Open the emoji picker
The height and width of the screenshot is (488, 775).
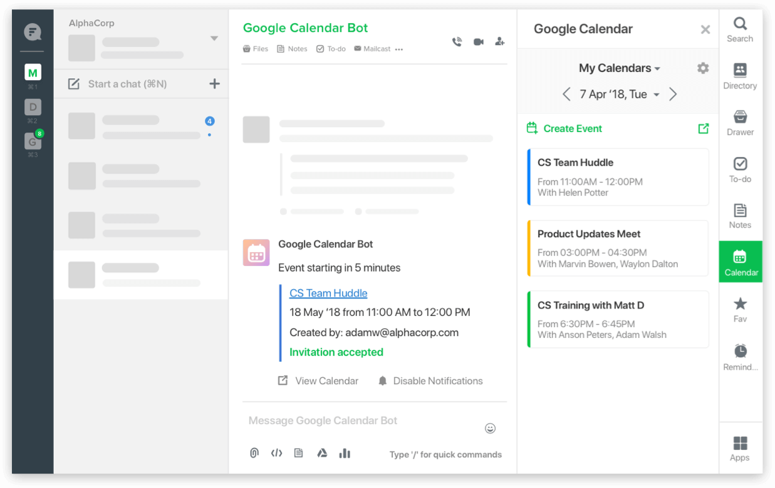[491, 429]
